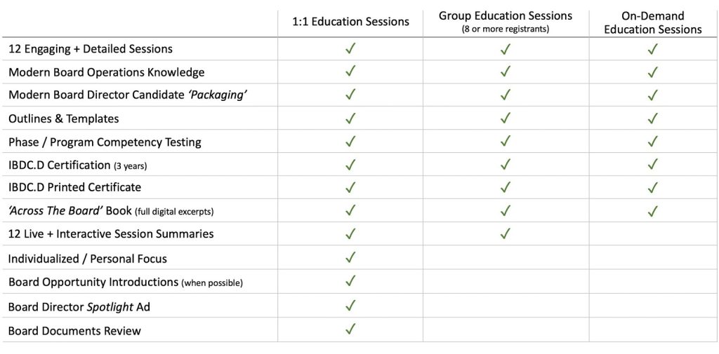This screenshot has height=354, width=719.
Task: Click the Group checkmark for IBDC.D Certification
Action: (505, 164)
